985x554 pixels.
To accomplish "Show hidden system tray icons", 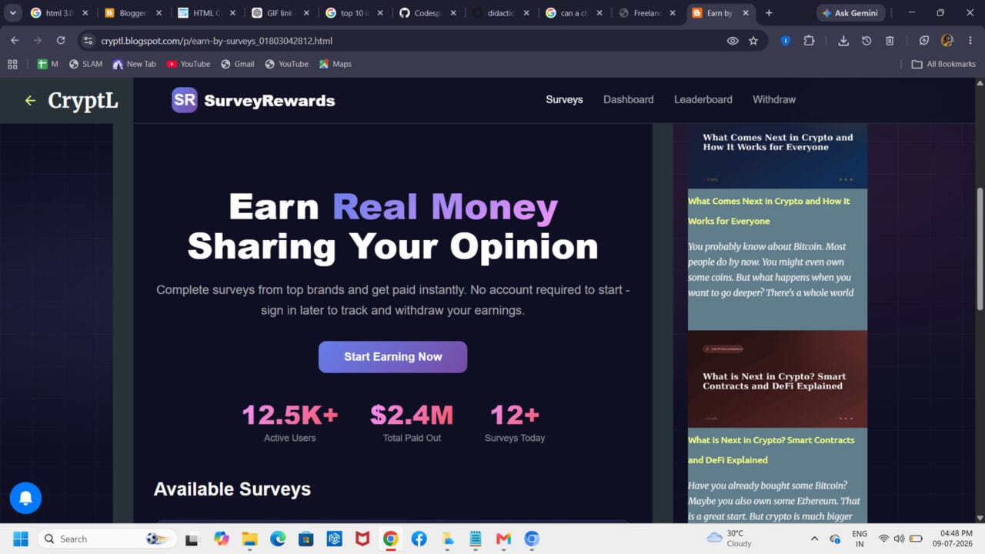I will [x=814, y=539].
